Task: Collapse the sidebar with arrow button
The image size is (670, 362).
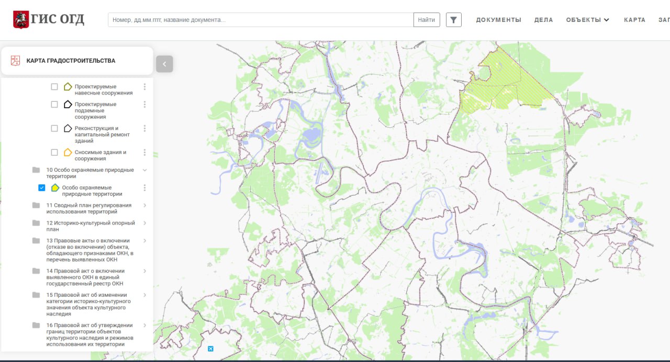Action: 164,64
